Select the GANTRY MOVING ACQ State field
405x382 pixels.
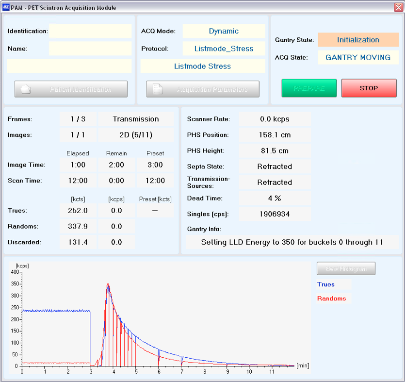click(358, 57)
